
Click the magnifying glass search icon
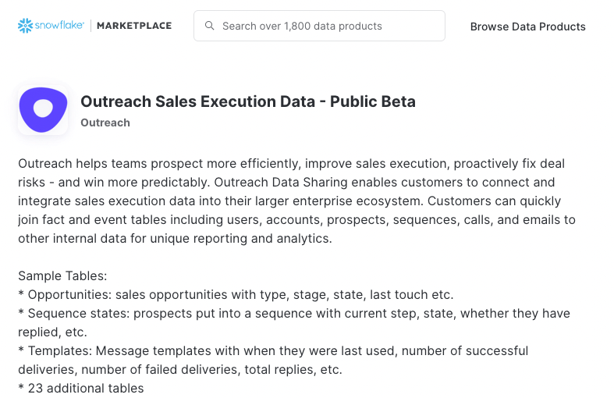point(210,26)
